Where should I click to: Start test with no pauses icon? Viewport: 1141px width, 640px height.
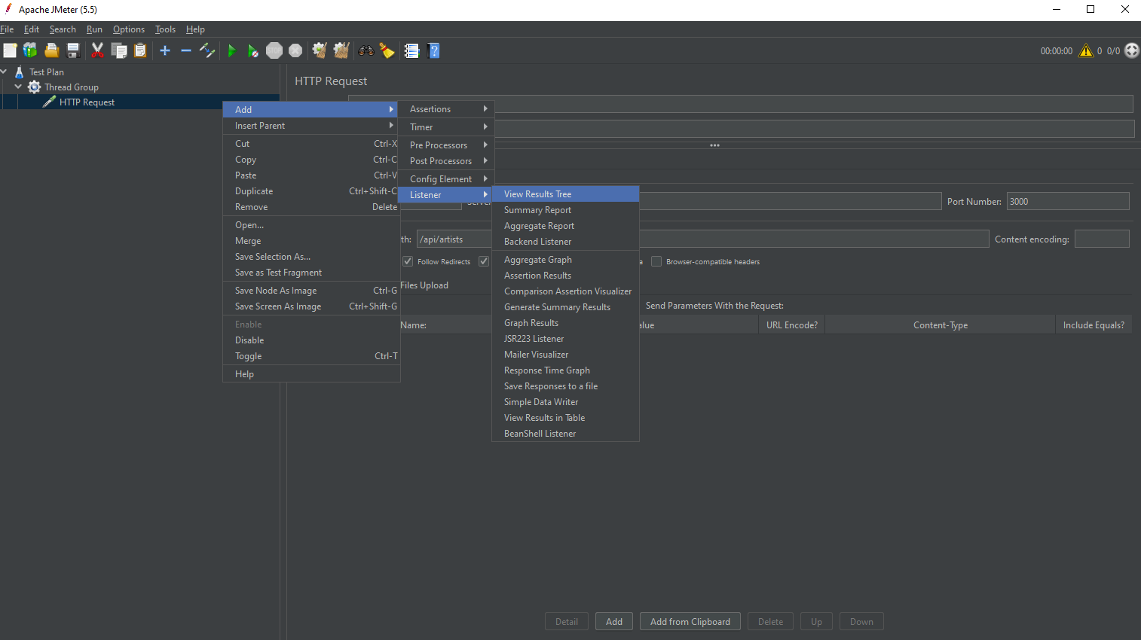[x=253, y=50]
